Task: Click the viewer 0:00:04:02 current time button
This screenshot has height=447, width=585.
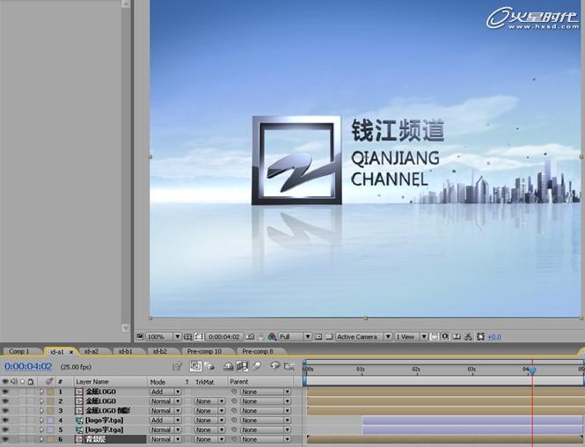Action: click(223, 336)
